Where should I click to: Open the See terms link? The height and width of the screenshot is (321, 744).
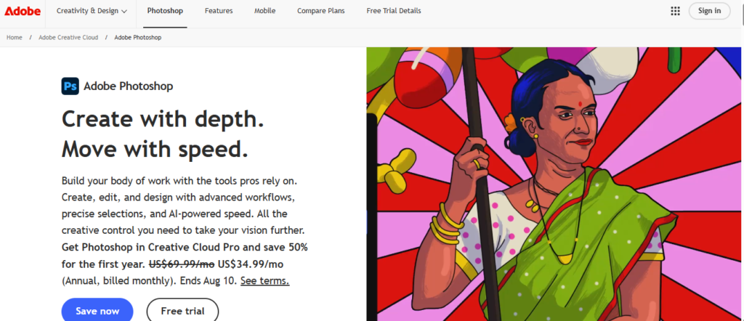(264, 281)
